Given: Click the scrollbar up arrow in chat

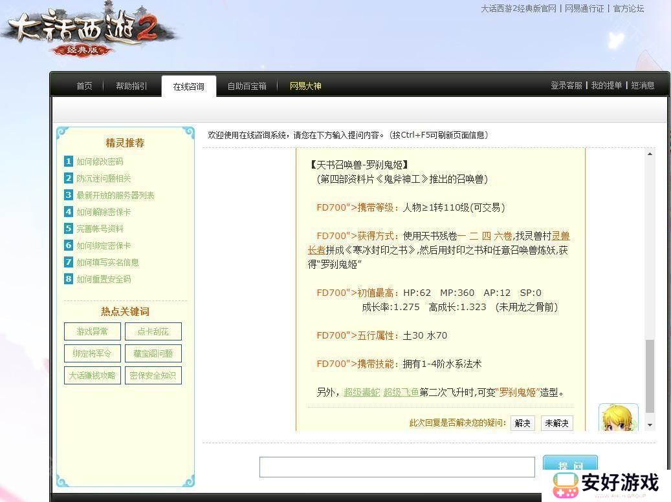Looking at the screenshot, I should 650,154.
